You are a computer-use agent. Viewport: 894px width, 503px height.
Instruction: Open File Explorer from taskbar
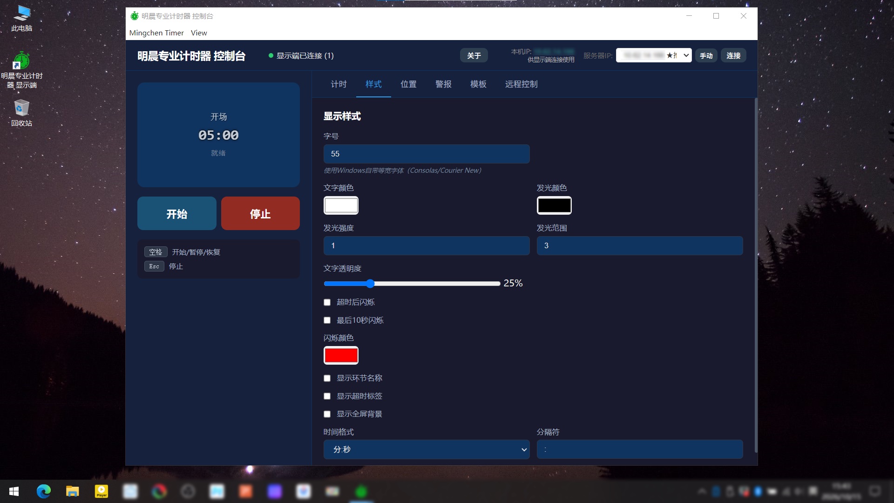[73, 491]
